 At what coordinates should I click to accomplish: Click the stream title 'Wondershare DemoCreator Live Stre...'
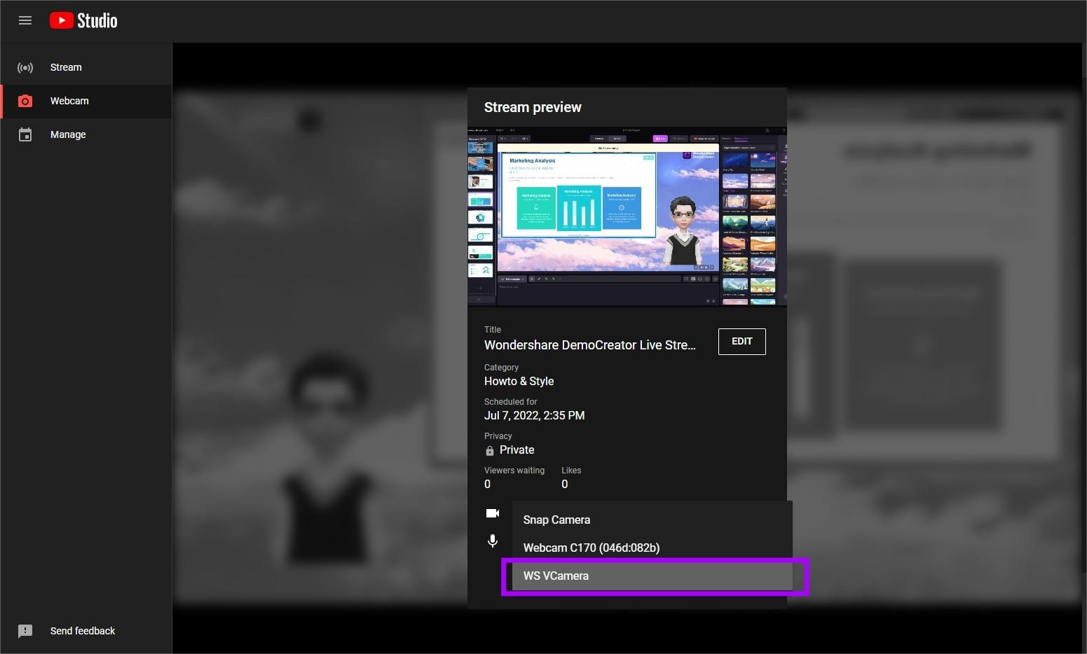point(590,345)
